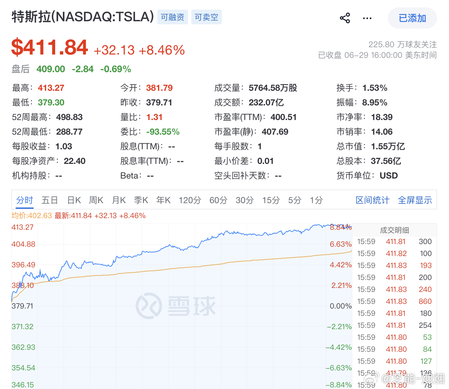Screen dimensions: 449x389
Task: Click the 每股净资产 value 22.40
Action: pos(75,161)
